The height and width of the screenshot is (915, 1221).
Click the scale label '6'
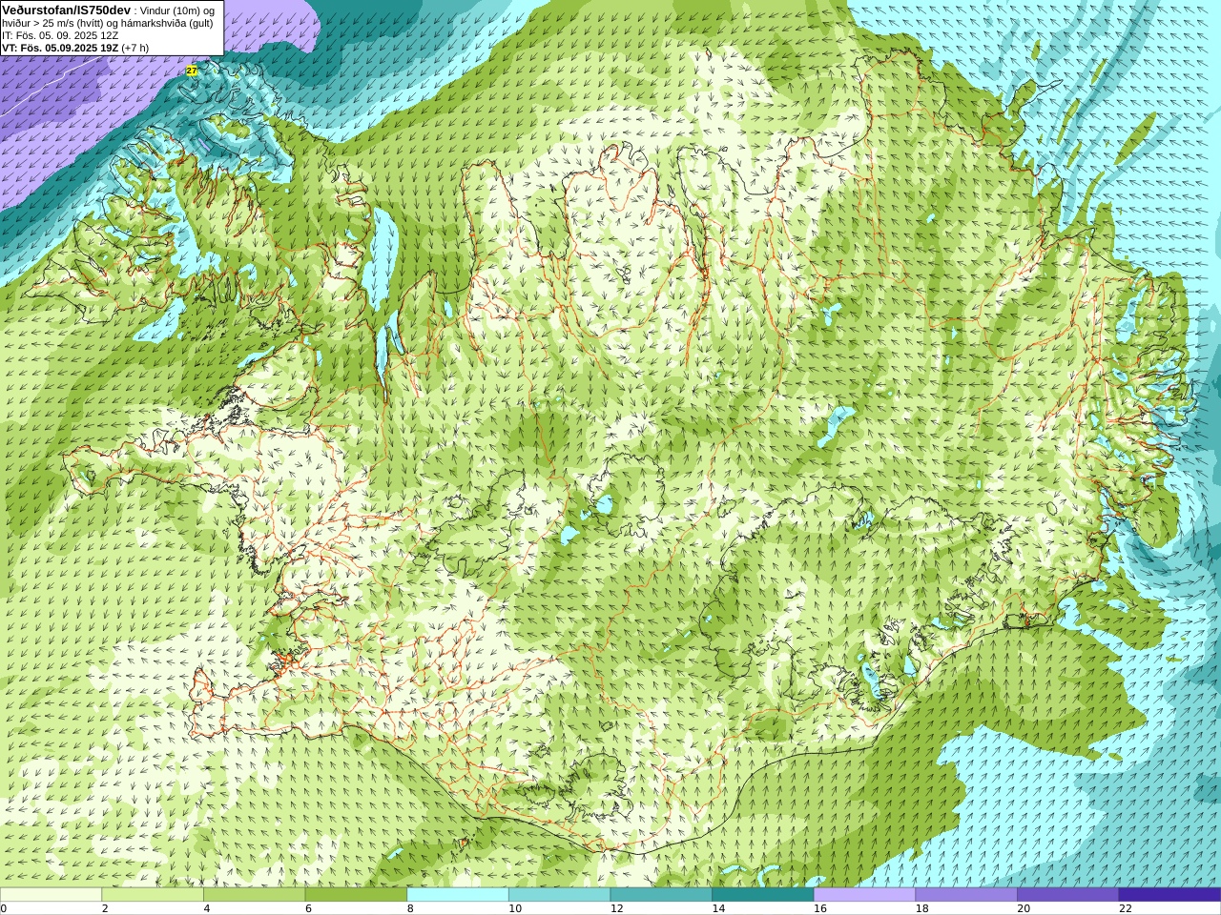pos(308,908)
